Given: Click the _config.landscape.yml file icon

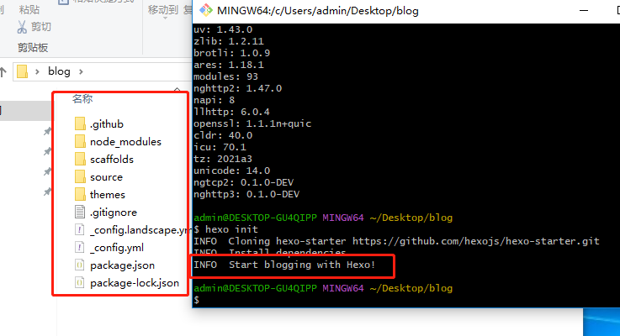Looking at the screenshot, I should [80, 230].
